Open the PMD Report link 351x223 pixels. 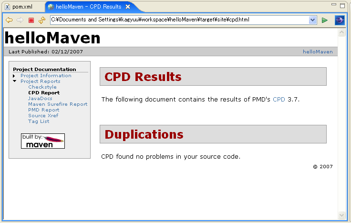tap(44, 110)
